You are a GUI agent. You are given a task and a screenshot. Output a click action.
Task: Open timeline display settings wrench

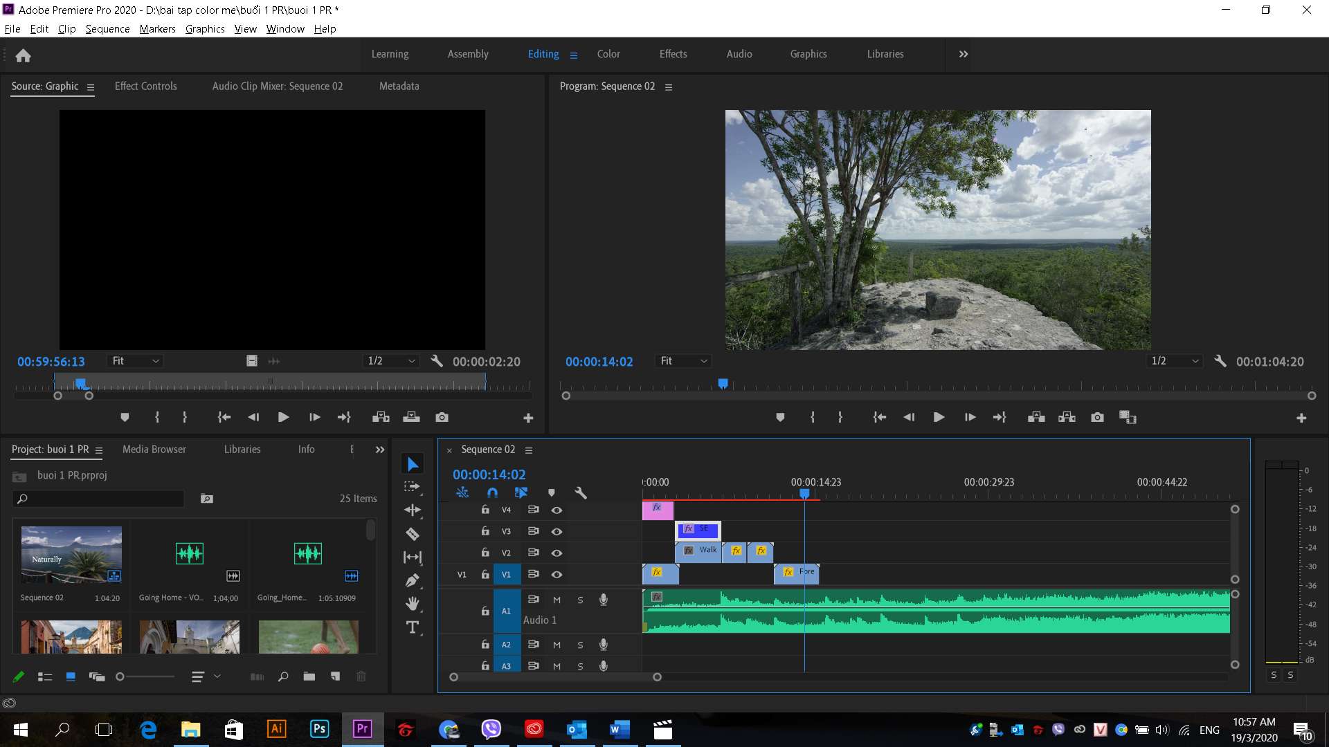coord(581,493)
